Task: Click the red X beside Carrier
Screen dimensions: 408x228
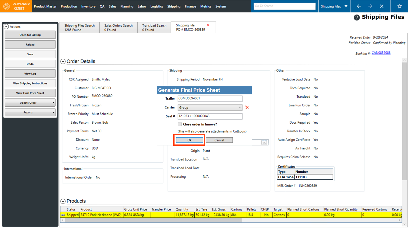Action: pyautogui.click(x=247, y=107)
